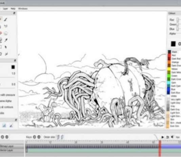The image size is (181, 157).
Task: Remove a keyframe with the Keys minus button
Action: point(39,137)
